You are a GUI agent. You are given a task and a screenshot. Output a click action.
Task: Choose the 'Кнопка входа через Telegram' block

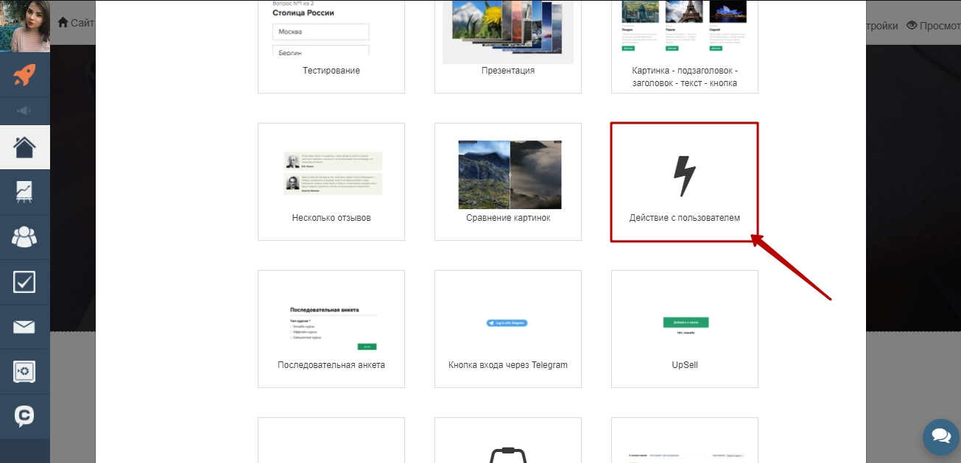pyautogui.click(x=507, y=329)
